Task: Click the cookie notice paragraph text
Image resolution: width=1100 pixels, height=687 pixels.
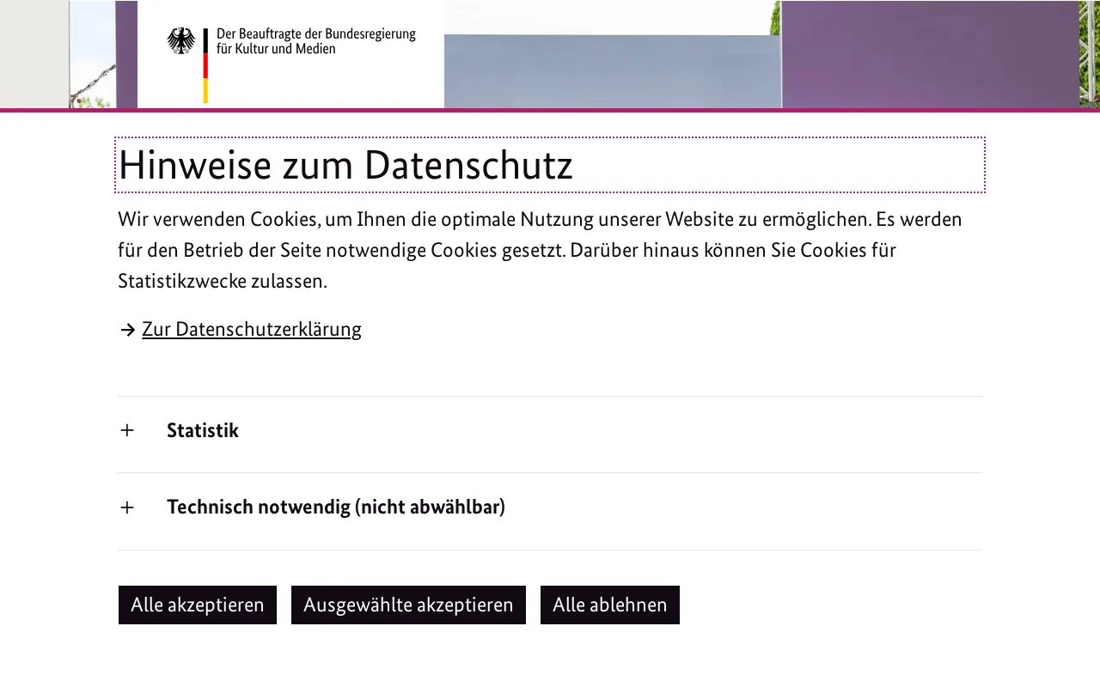Action: [x=541, y=250]
